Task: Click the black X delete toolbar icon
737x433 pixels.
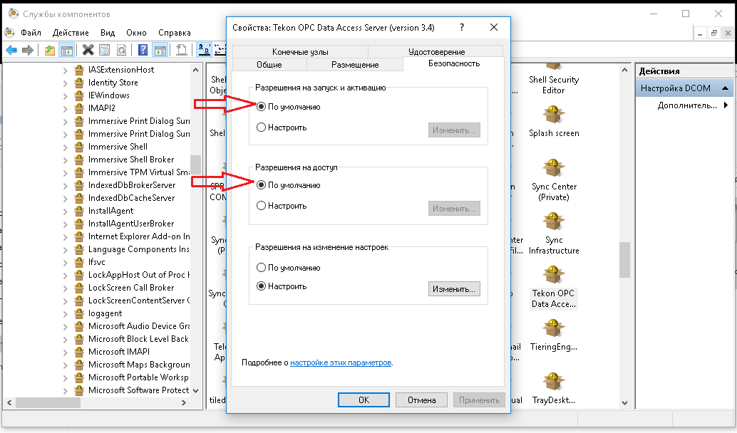Action: 88,50
